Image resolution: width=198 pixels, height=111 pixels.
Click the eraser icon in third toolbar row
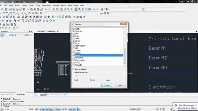(x=77, y=17)
